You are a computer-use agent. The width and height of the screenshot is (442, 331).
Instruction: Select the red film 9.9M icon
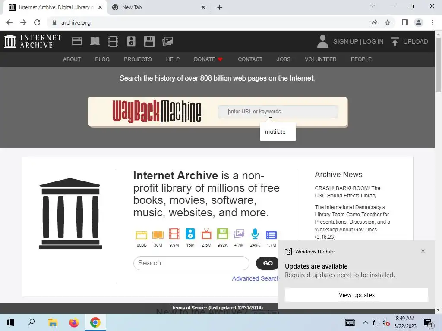pos(174,234)
